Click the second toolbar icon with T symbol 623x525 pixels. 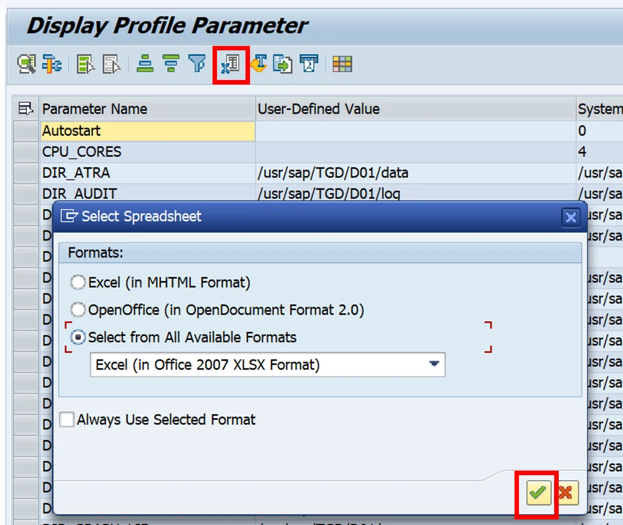(x=52, y=64)
